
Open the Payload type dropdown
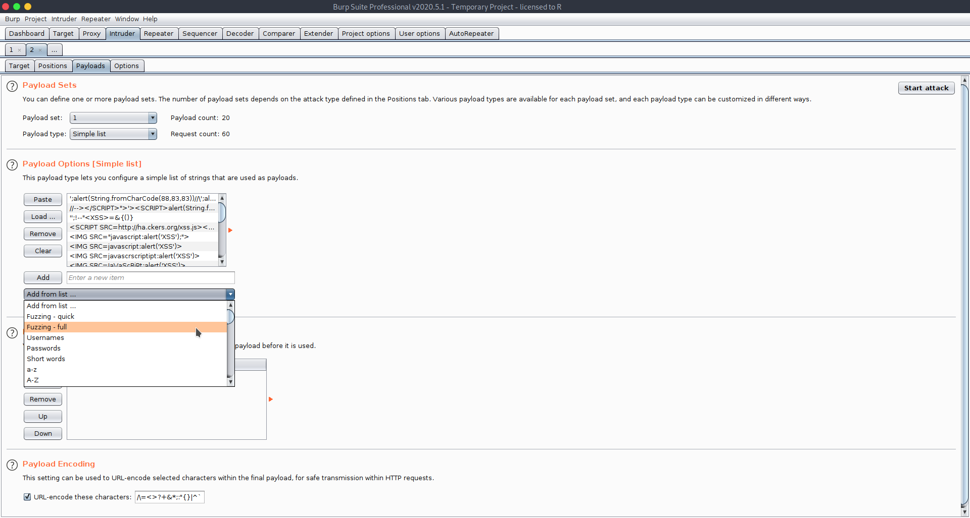click(113, 134)
